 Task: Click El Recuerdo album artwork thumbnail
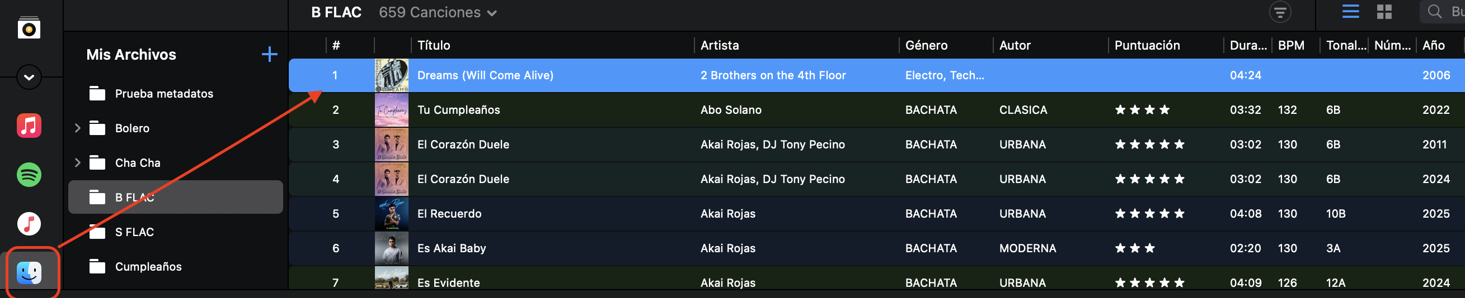391,214
